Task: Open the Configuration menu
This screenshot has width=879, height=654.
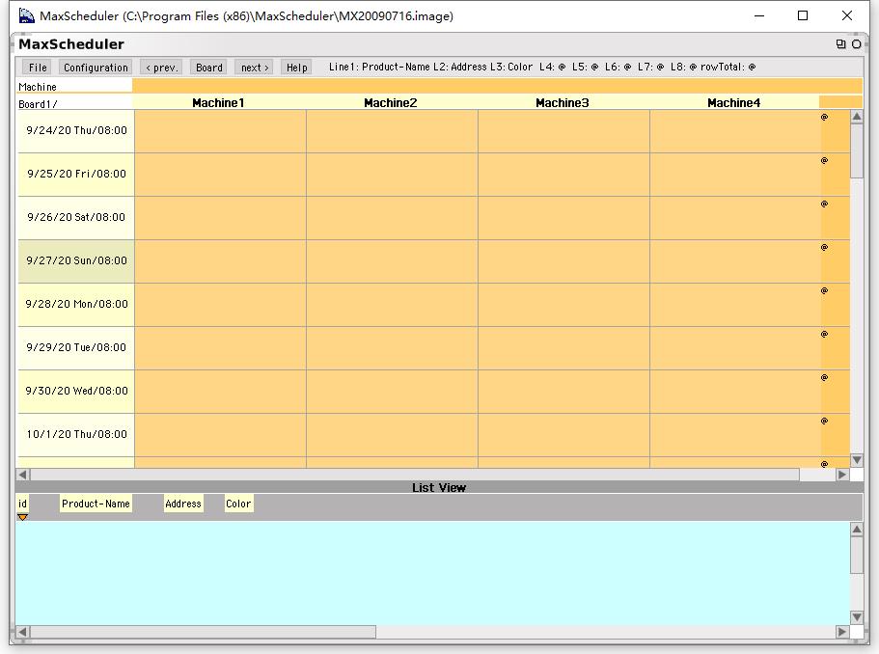Action: [x=96, y=68]
